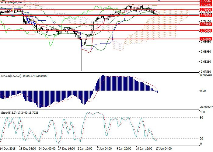Select the 0.69860 red price label

pyautogui.click(x=205, y=39)
